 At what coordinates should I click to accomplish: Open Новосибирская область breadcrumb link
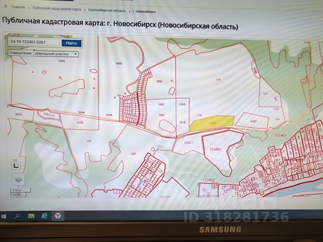(107, 11)
